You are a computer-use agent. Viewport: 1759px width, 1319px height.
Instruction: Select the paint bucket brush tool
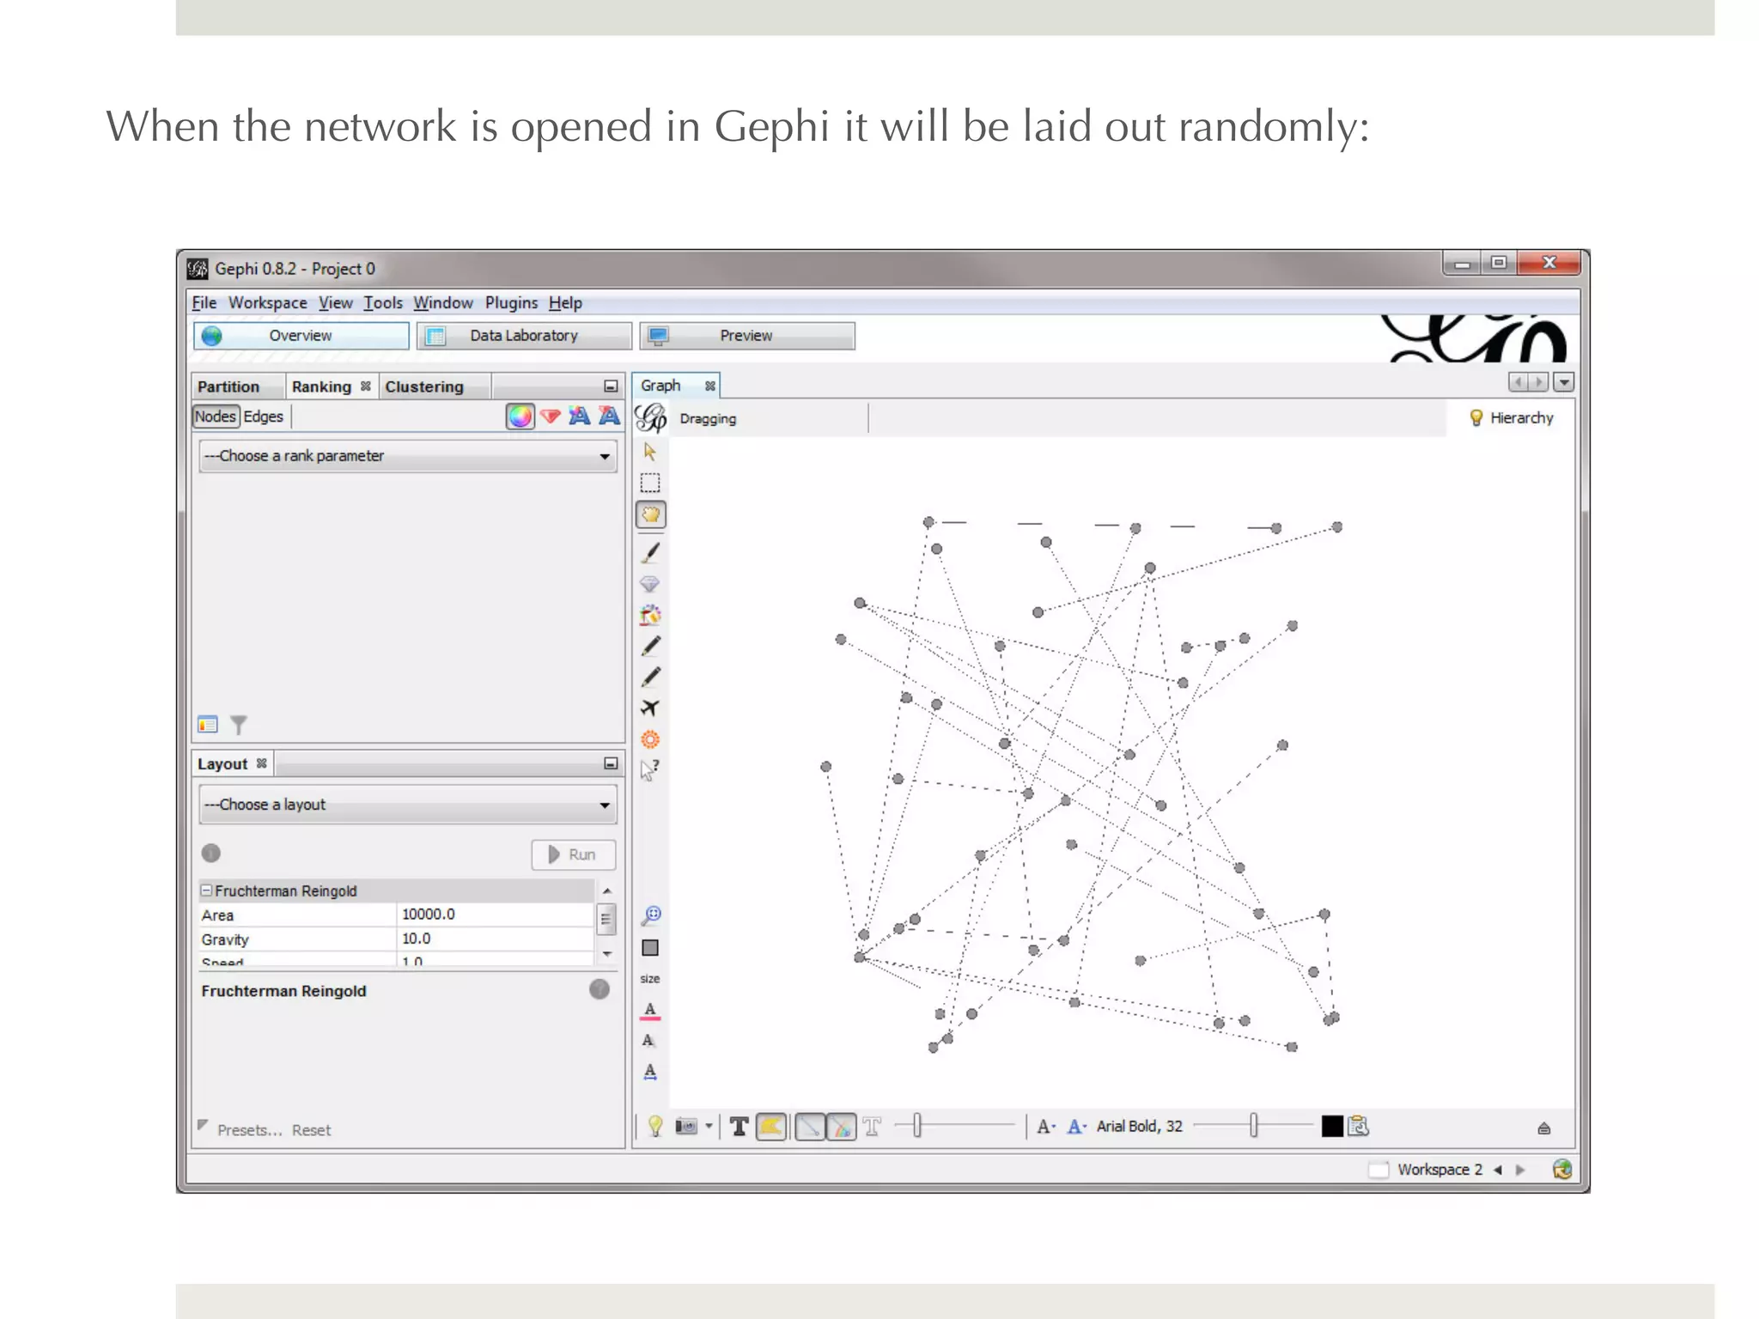650,615
